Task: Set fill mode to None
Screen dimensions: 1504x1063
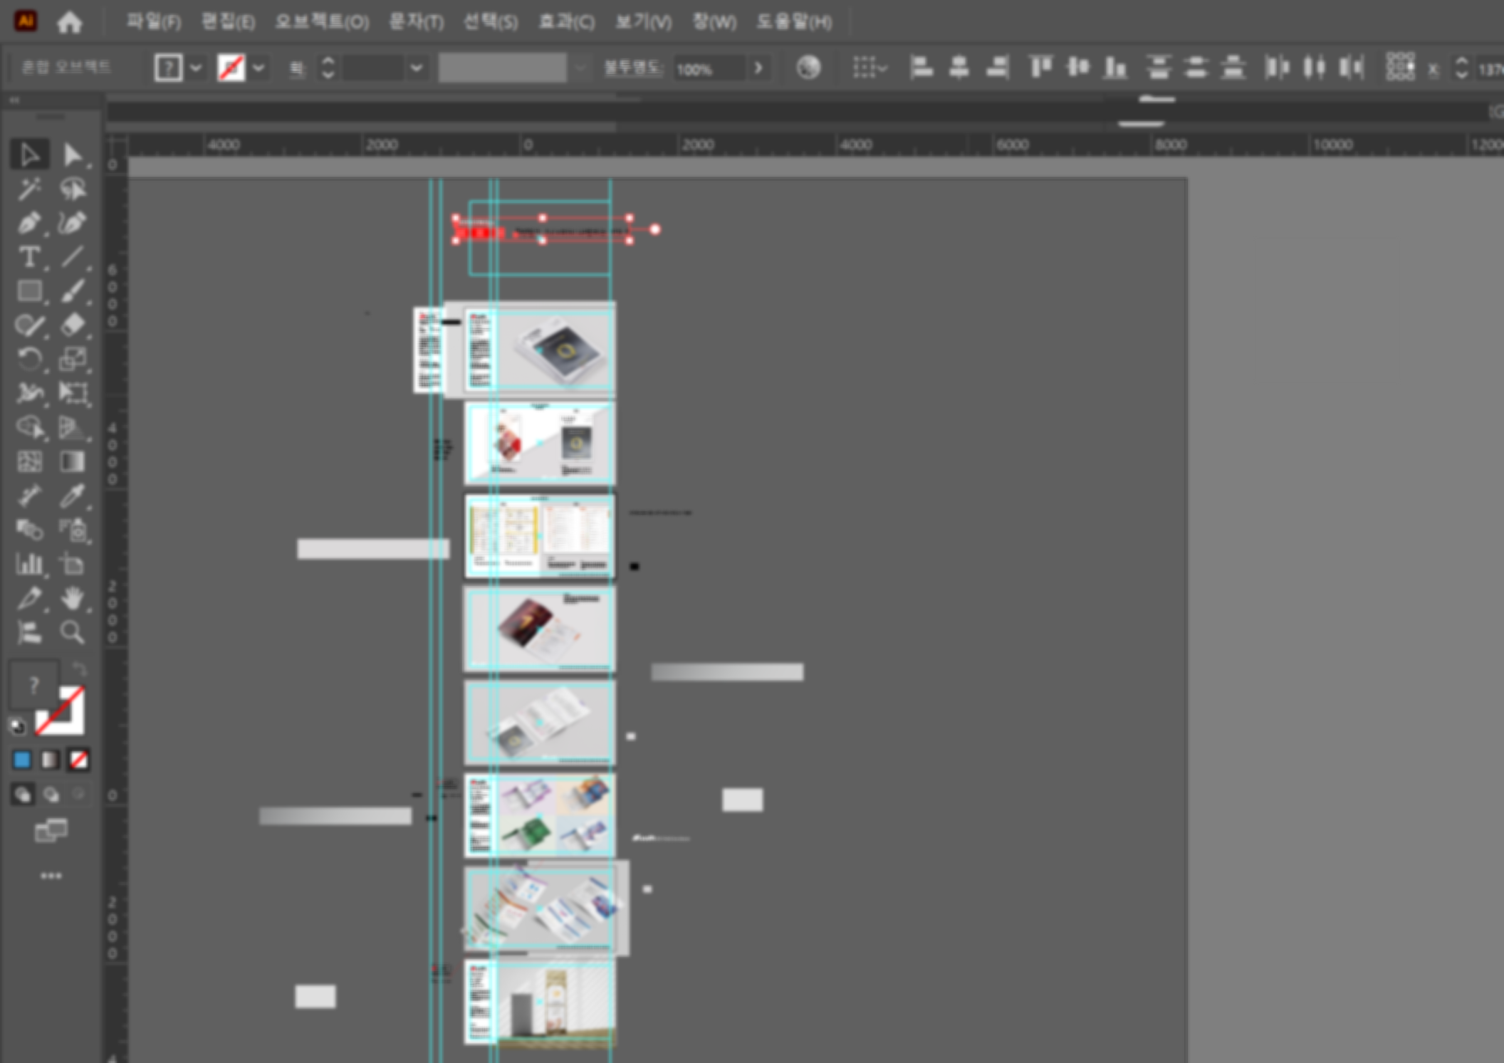Action: 78,760
